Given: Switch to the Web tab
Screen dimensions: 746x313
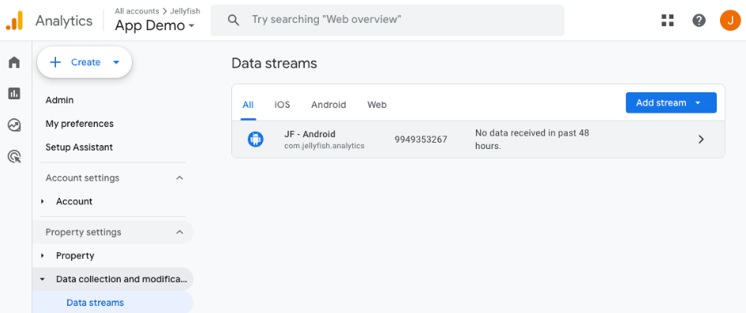Looking at the screenshot, I should [x=377, y=105].
